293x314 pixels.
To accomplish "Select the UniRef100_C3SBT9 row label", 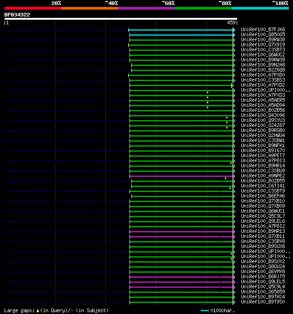I will 263,191.
